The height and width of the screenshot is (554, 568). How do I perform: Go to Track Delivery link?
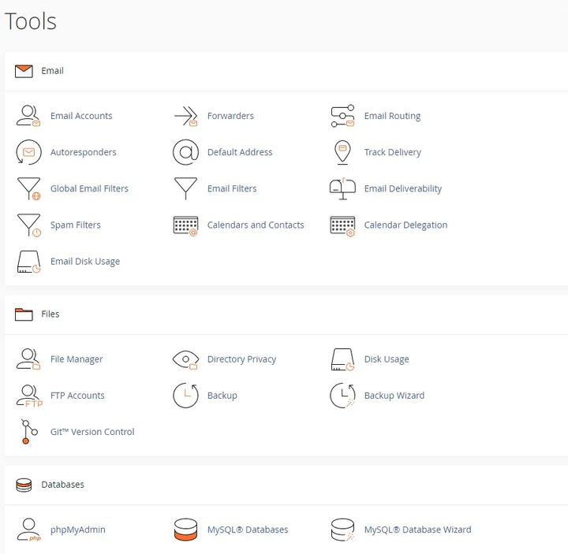[x=393, y=152]
